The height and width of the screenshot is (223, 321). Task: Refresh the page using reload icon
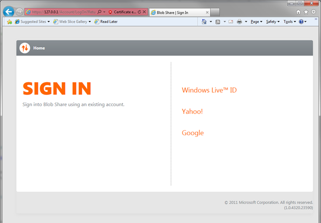(140, 12)
